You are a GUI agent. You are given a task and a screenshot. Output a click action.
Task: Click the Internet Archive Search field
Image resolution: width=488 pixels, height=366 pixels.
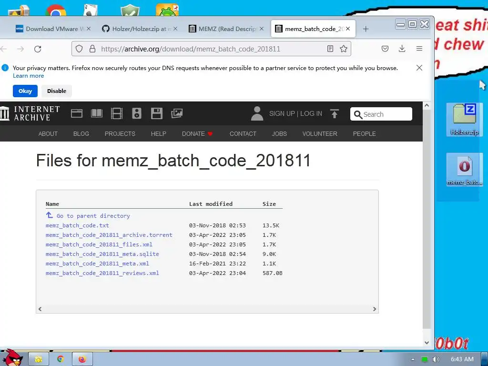pyautogui.click(x=381, y=114)
